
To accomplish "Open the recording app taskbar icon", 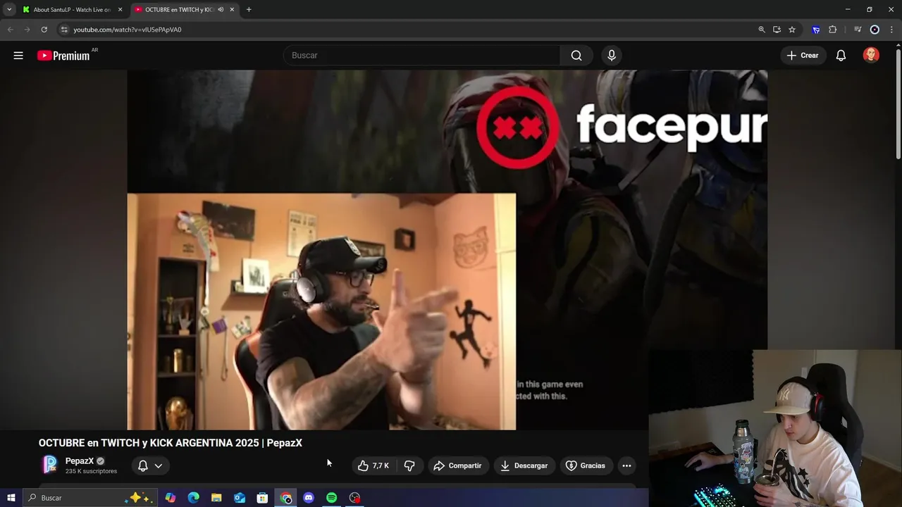I will (x=354, y=498).
